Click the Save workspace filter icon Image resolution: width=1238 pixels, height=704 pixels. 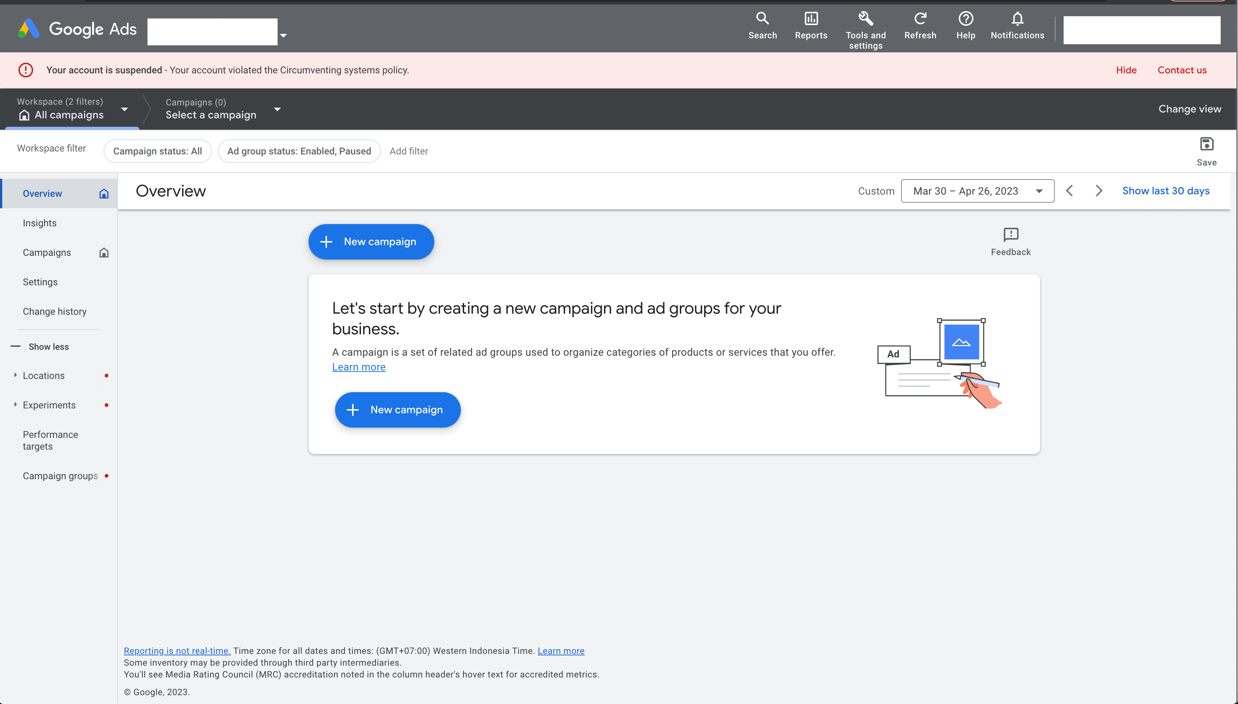(x=1206, y=144)
